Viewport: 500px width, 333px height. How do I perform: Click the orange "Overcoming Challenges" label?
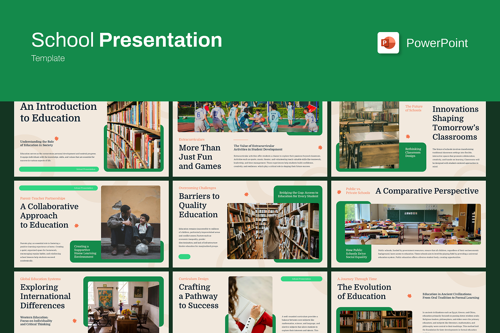tap(197, 188)
